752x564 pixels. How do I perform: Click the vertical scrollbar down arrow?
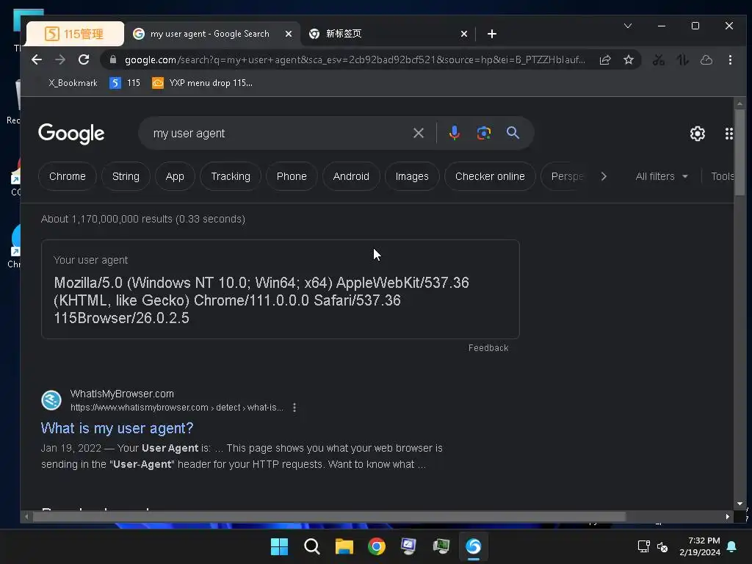point(740,504)
